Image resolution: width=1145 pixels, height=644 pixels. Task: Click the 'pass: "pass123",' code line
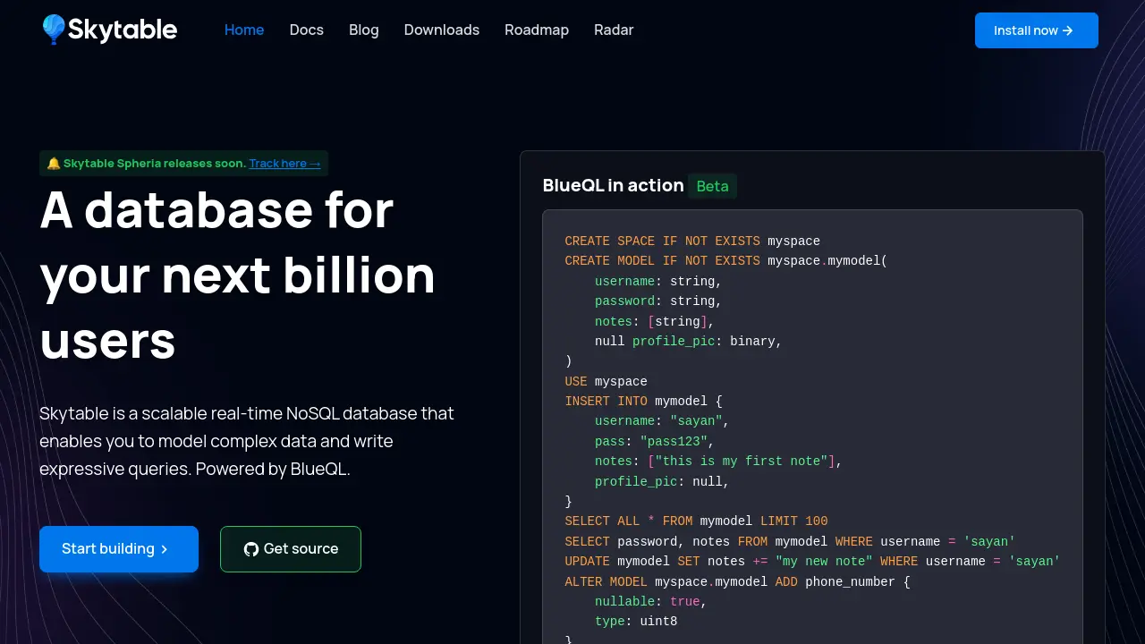(655, 442)
